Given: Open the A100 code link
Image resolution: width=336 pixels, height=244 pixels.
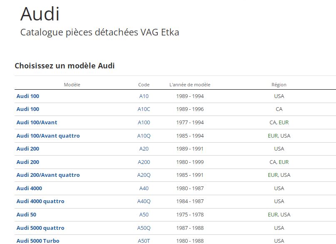Looking at the screenshot, I should 144,123.
